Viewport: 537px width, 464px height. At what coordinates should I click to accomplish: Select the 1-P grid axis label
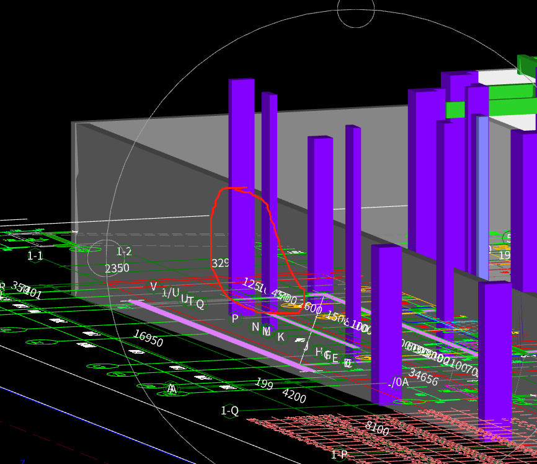[339, 455]
